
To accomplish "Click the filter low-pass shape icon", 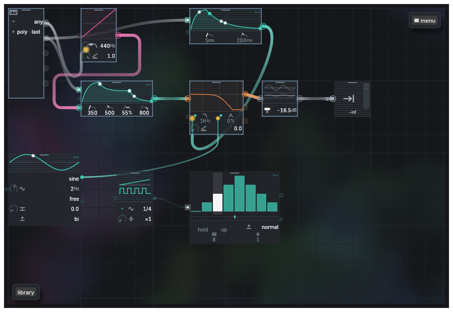I will click(x=205, y=116).
